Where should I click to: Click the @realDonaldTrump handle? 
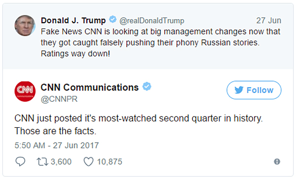click(152, 21)
